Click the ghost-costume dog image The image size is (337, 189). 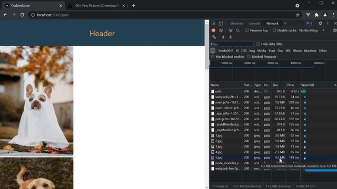(36, 101)
